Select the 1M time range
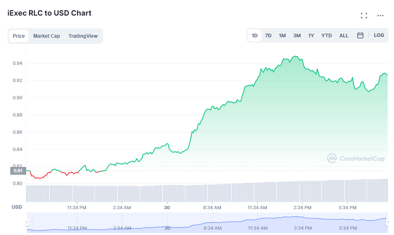The image size is (394, 235). point(282,36)
